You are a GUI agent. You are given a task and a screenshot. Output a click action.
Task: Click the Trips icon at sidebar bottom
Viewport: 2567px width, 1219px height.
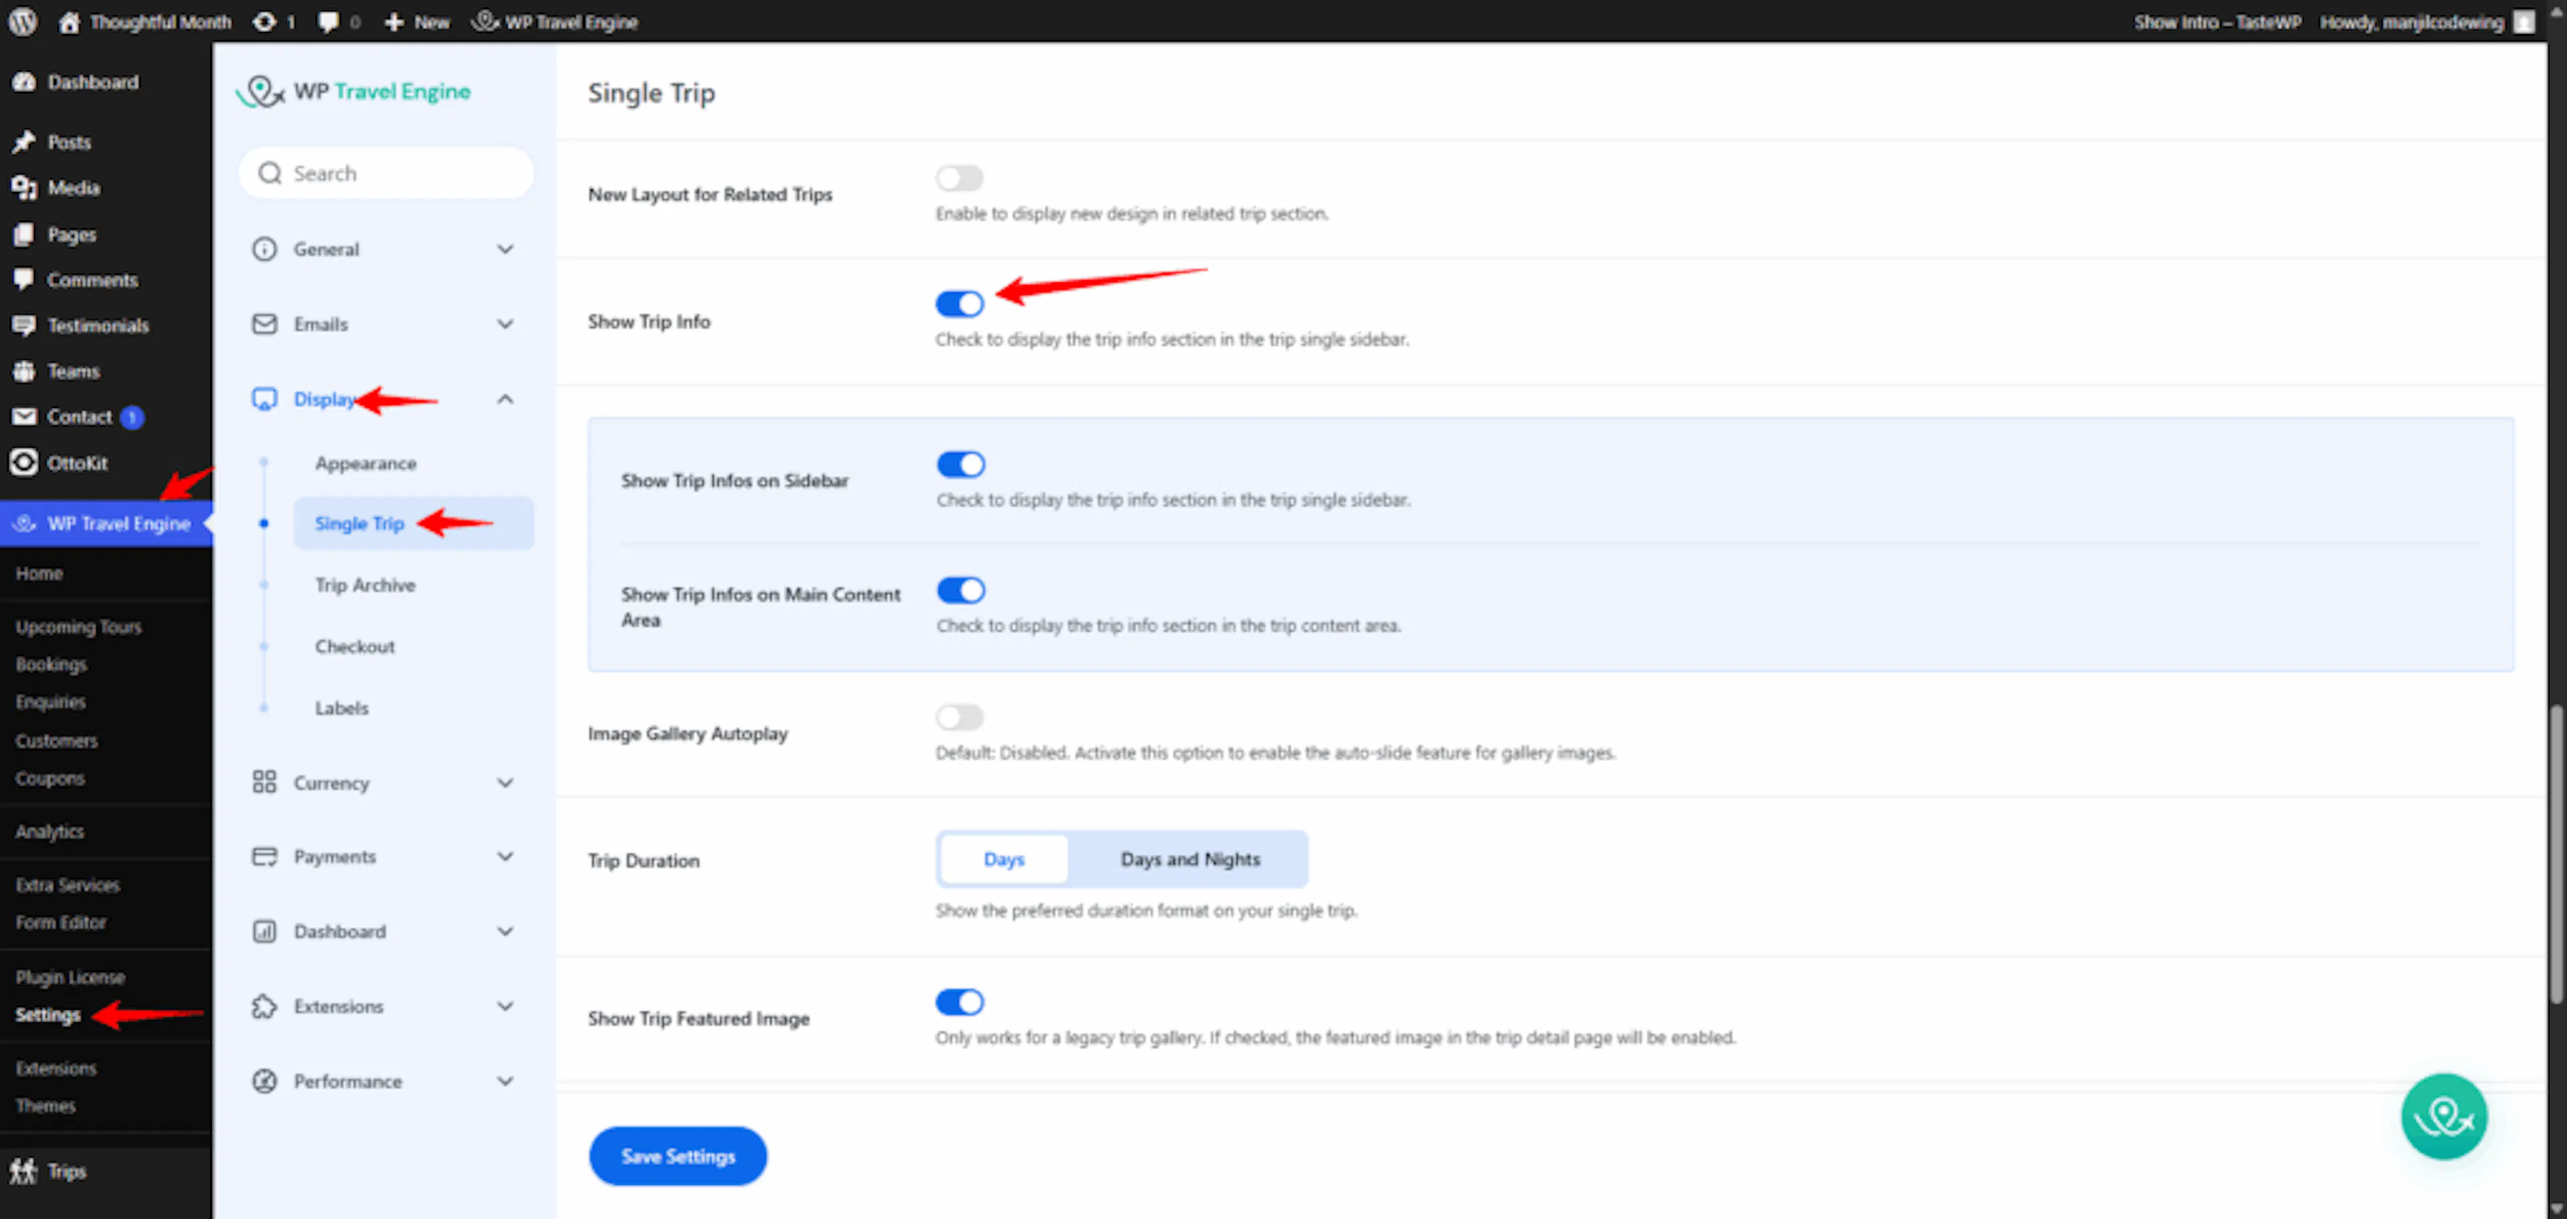pyautogui.click(x=24, y=1170)
